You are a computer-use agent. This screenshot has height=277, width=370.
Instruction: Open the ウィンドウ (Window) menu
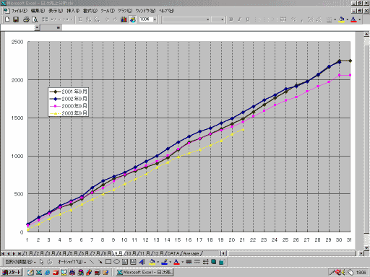click(145, 11)
